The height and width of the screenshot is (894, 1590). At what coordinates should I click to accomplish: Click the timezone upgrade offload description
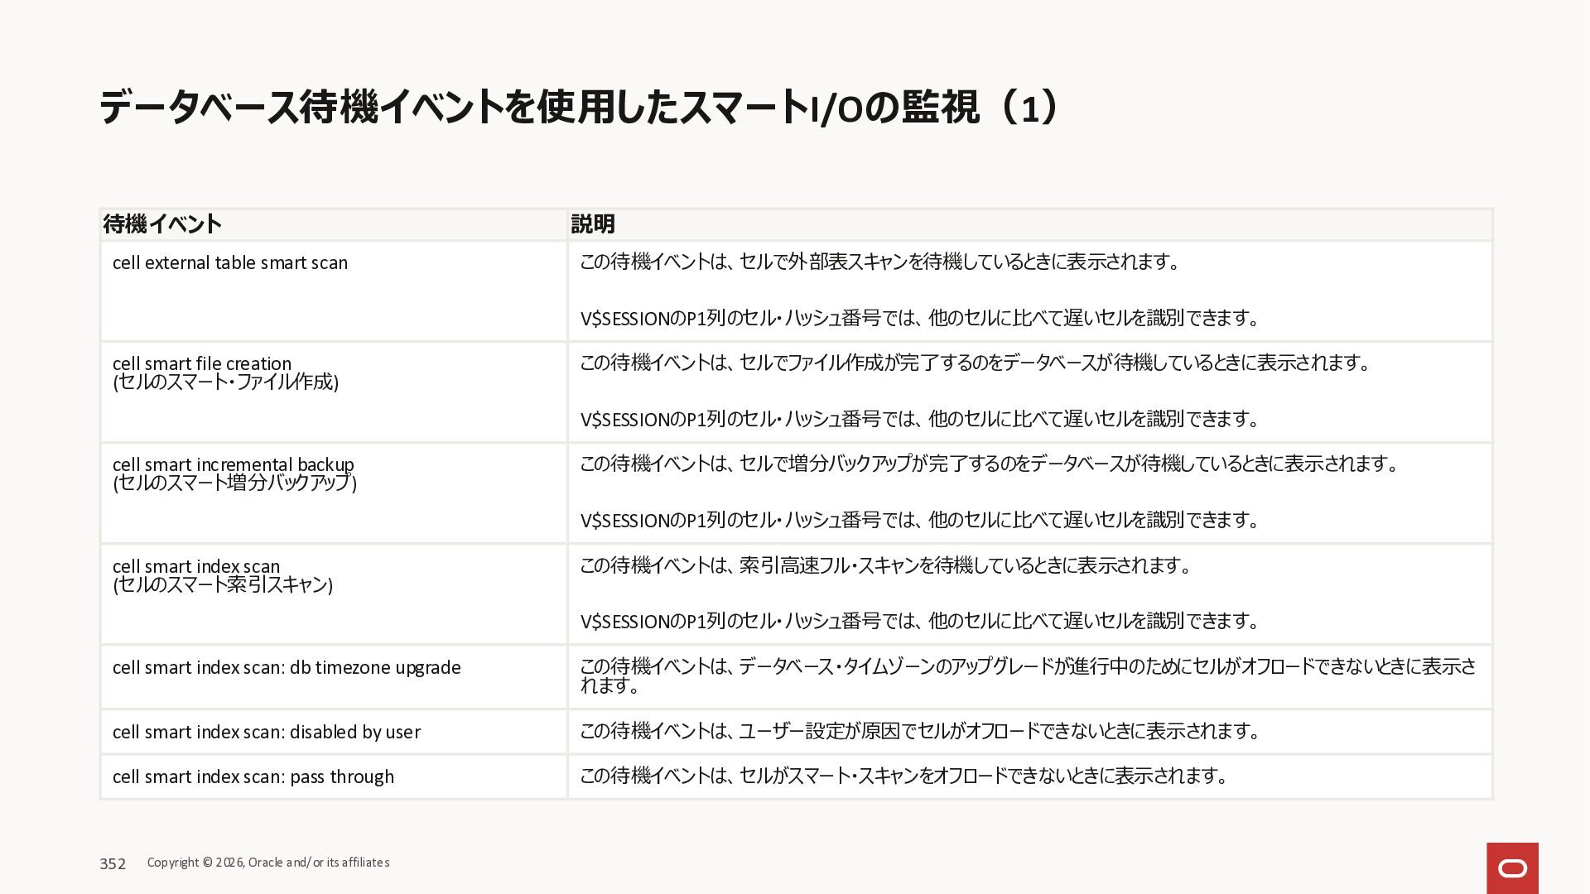pyautogui.click(x=1027, y=667)
